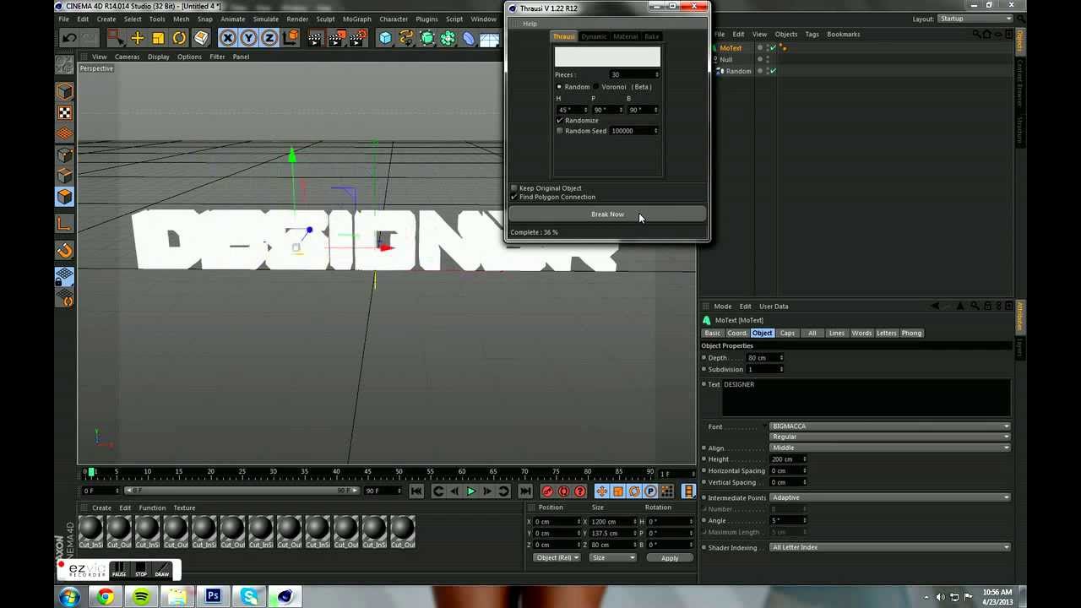
Task: Open the deformer objects icon
Action: (x=469, y=38)
